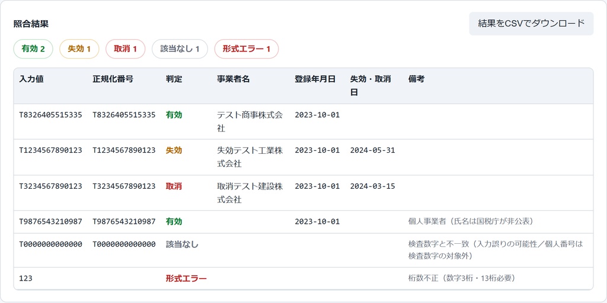Click the 判定 column header
Screen dimensions: 607x303
click(174, 79)
